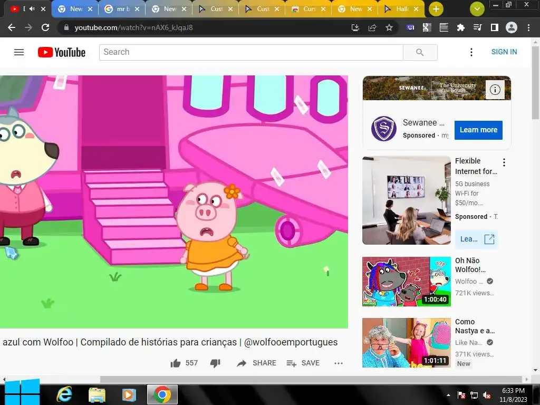The width and height of the screenshot is (540, 405).
Task: Click SIGN IN on YouTube
Action: [x=504, y=52]
